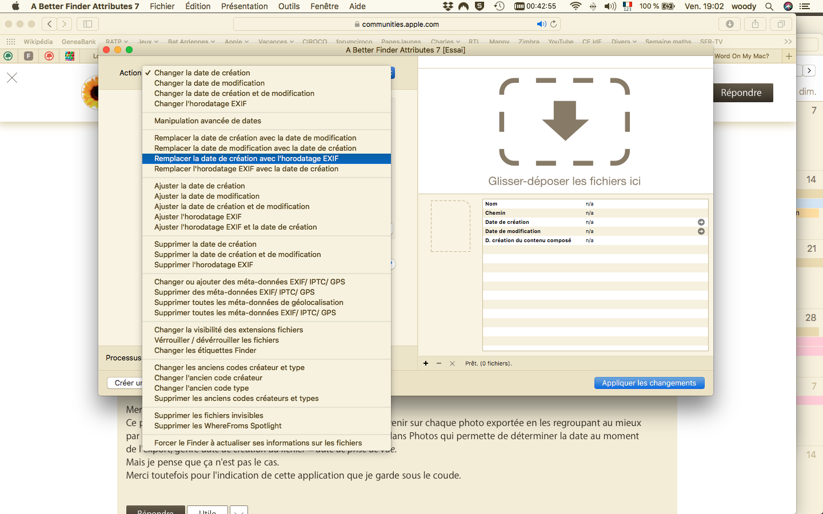Select Remplacer la date de création avec l'horodatage EXIF
823x514 pixels.
(246, 159)
